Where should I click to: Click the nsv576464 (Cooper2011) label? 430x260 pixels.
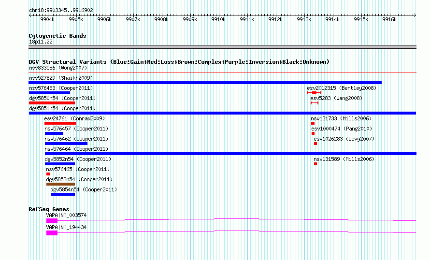coord(76,149)
